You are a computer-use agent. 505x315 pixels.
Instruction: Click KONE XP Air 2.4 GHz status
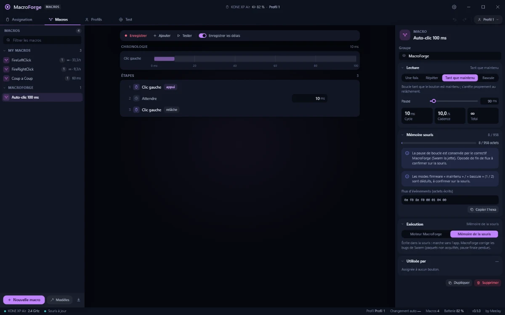coord(21,311)
